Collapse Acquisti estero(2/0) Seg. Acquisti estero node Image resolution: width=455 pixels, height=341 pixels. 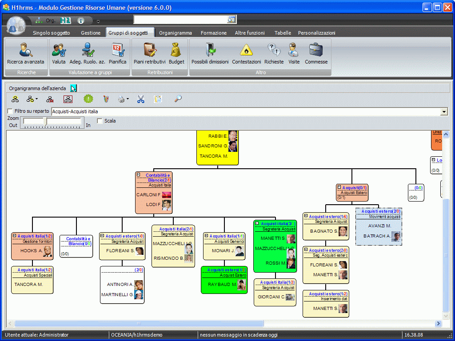pyautogui.click(x=306, y=250)
